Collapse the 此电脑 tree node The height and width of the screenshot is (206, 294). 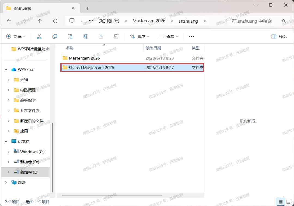[x=6, y=141]
